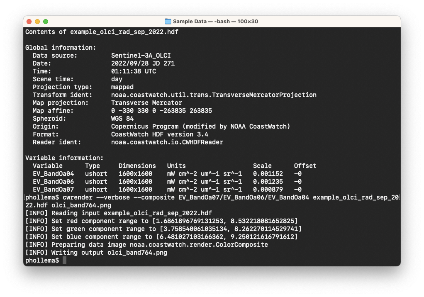Click the 'Transverse Mercator' map projection value
The width and height of the screenshot is (424, 297).
pos(146,103)
